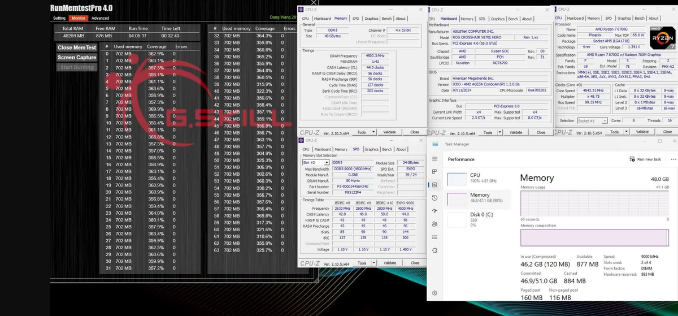Open Services icon in Task Manager sidebar
This screenshot has height=316, width=678.
[x=434, y=250]
